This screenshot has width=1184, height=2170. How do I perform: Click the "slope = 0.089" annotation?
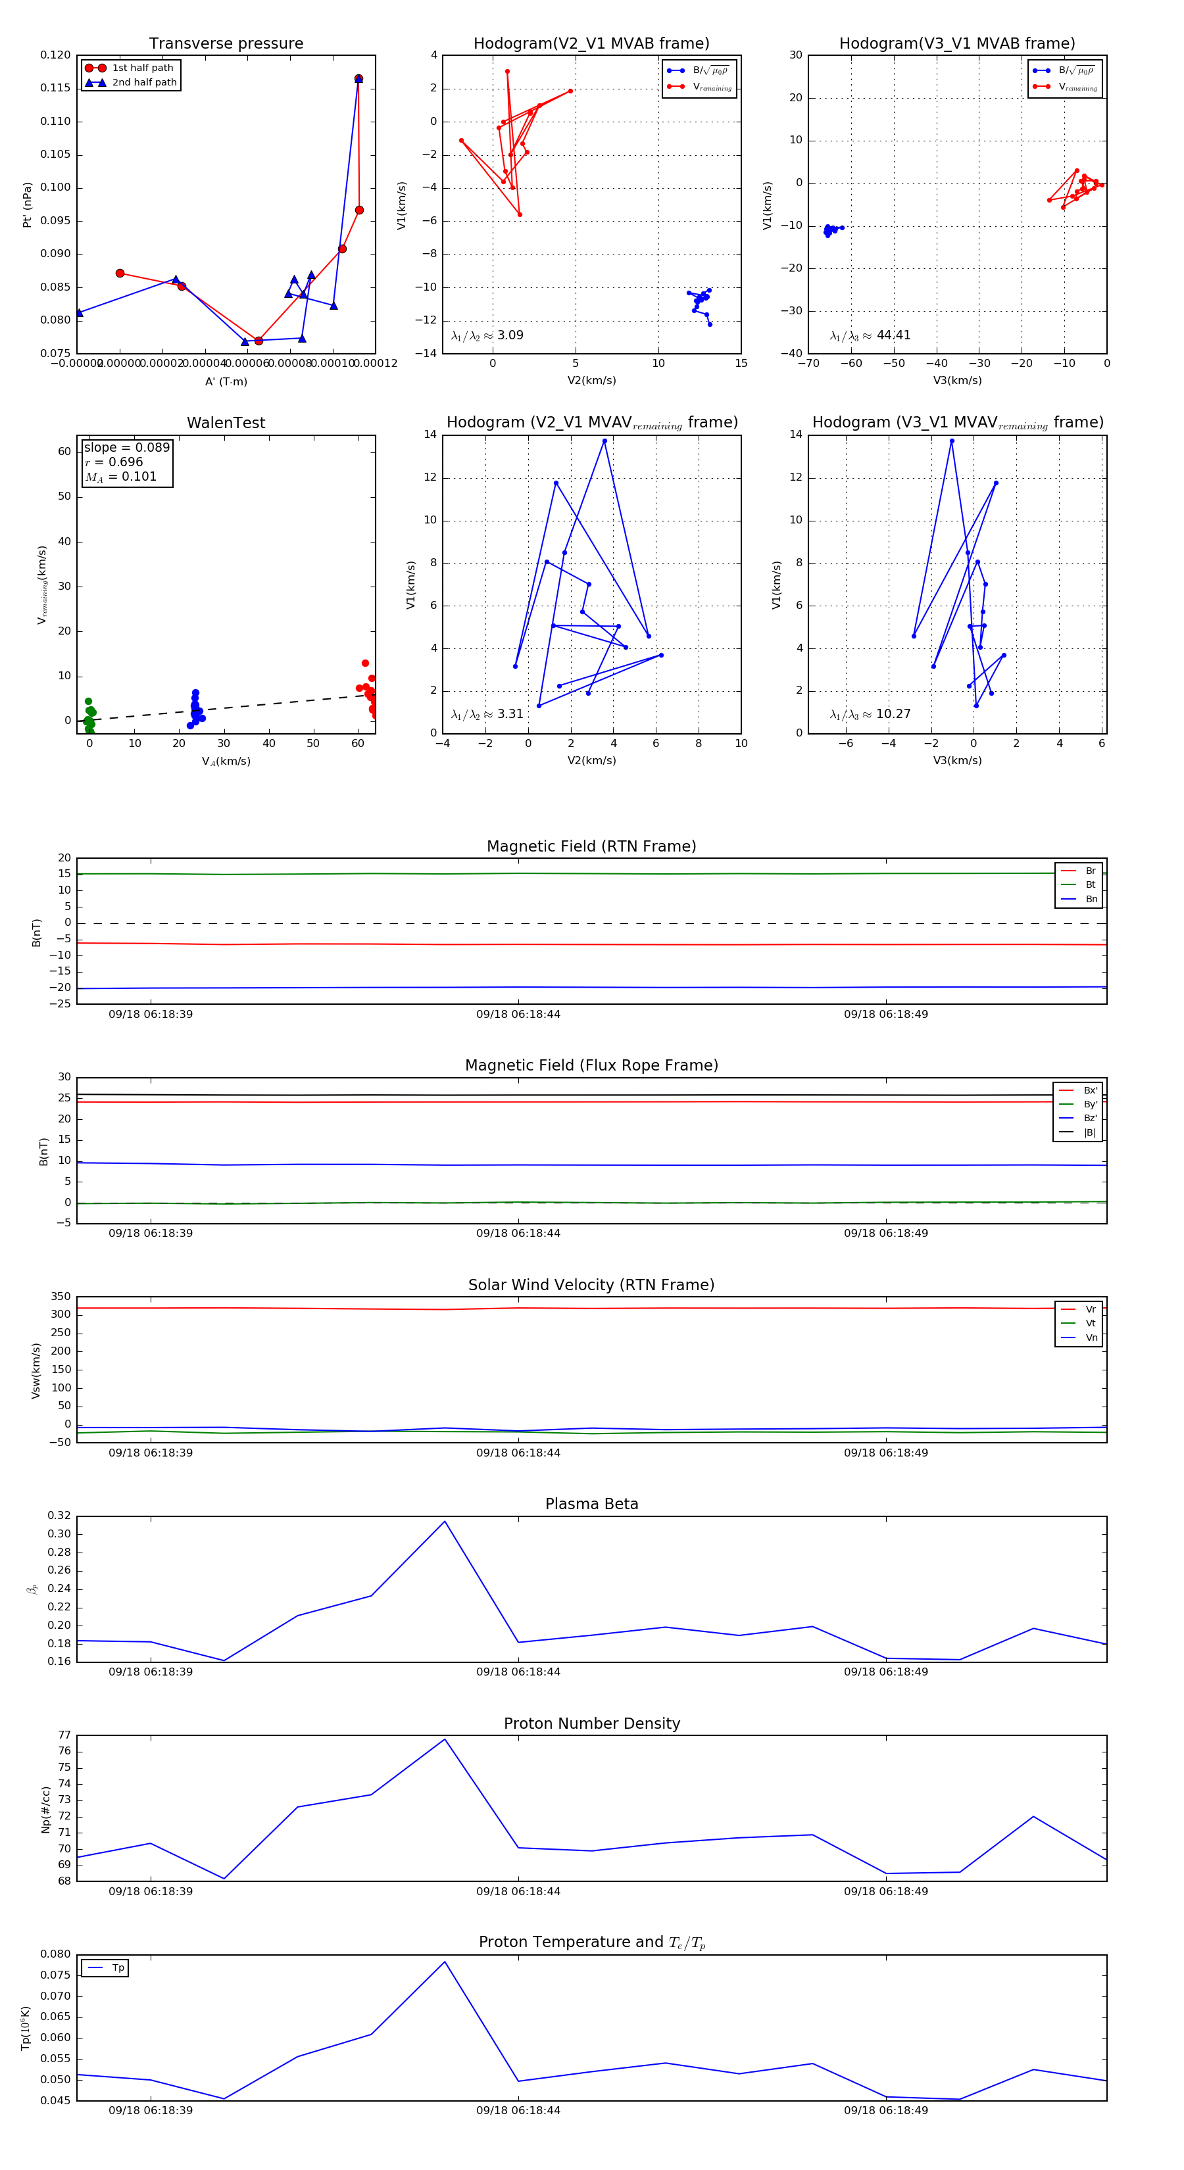pos(126,447)
